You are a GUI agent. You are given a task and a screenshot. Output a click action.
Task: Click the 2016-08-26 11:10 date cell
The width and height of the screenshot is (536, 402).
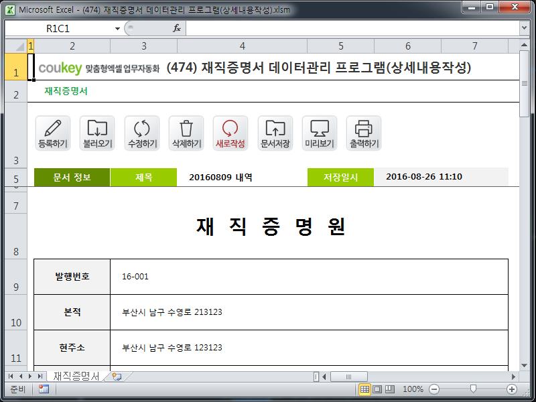[x=441, y=177]
